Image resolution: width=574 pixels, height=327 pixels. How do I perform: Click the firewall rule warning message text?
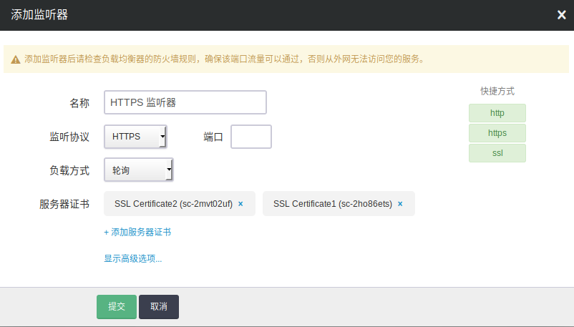point(224,59)
